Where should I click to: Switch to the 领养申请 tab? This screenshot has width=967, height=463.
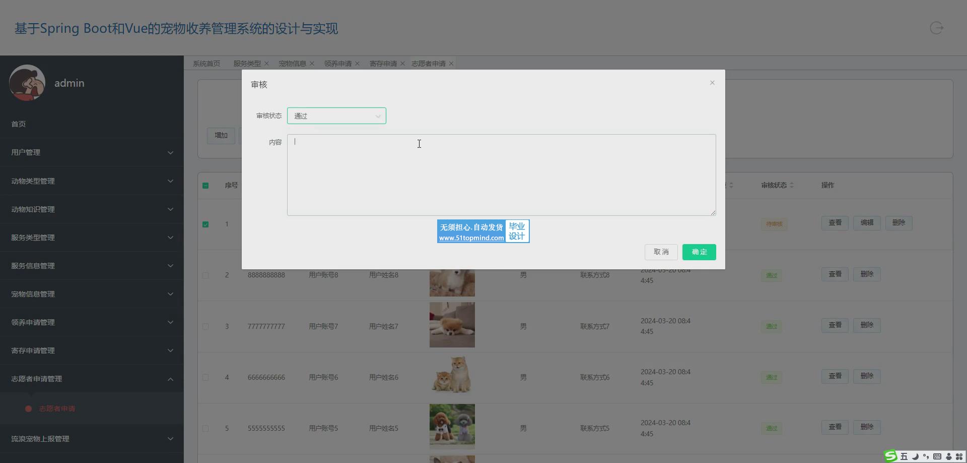[337, 63]
